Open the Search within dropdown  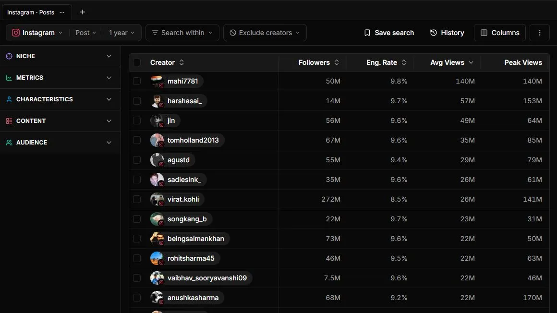pyautogui.click(x=182, y=33)
